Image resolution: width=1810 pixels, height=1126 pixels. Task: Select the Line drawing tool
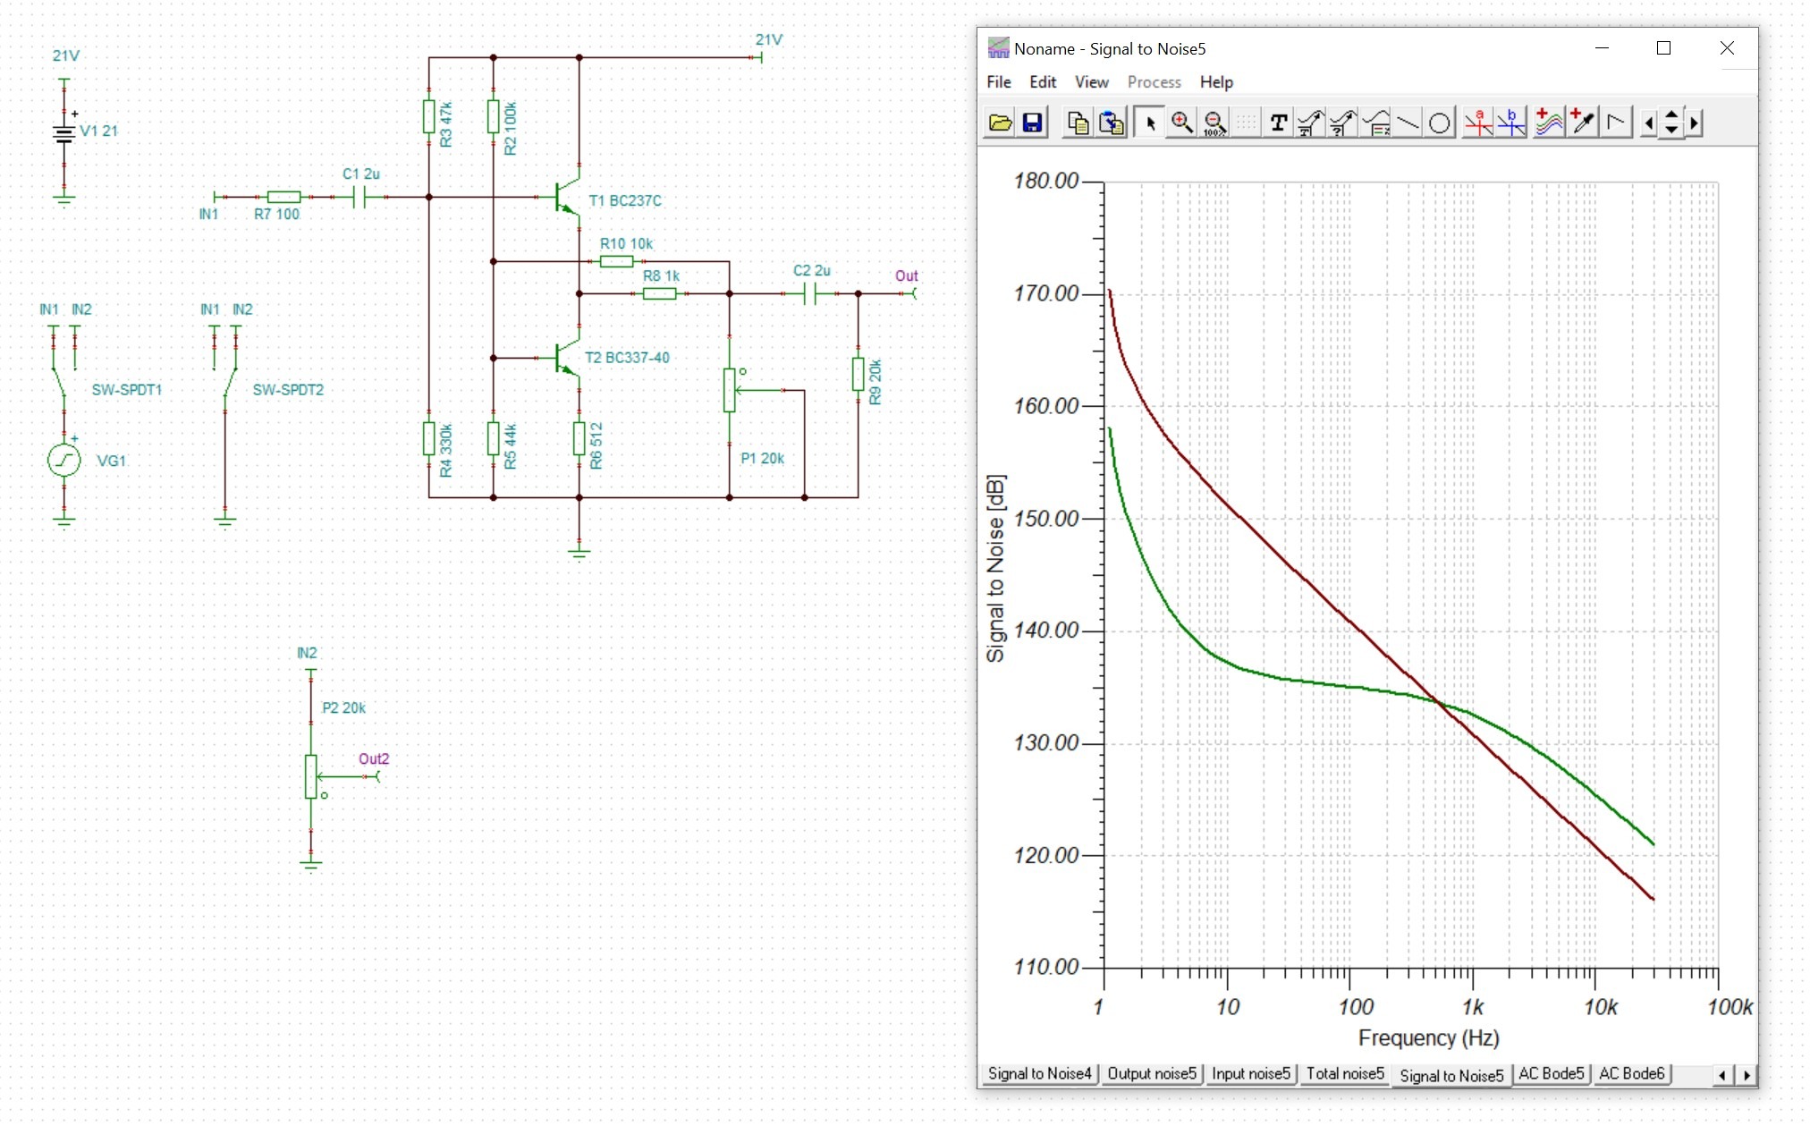[x=1408, y=123]
